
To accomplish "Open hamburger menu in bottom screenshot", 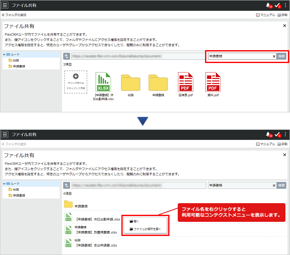I will click(x=5, y=134).
